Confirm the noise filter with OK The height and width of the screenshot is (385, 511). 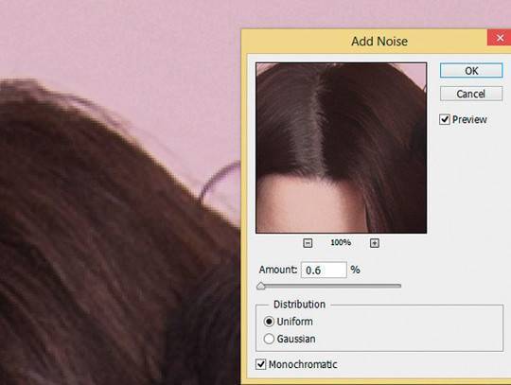(x=471, y=71)
